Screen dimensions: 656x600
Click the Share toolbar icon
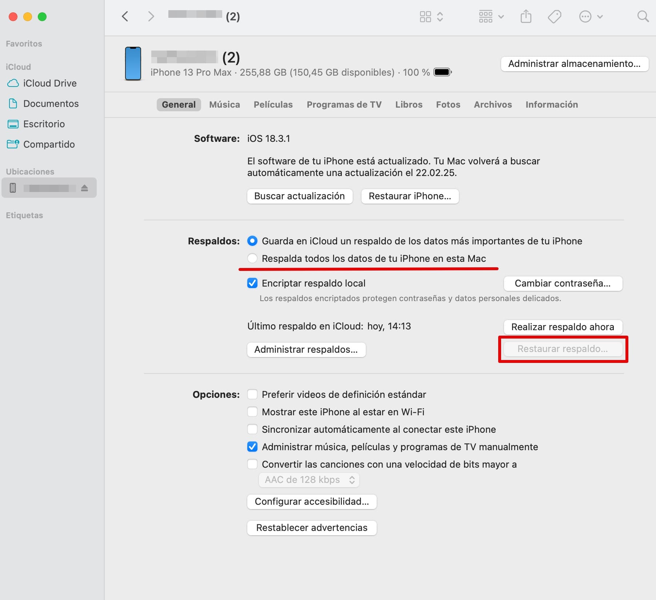[x=526, y=16]
